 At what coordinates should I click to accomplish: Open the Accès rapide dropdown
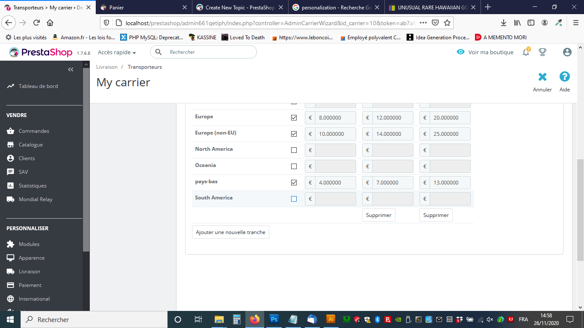(117, 52)
